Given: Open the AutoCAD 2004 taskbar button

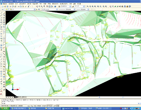Looking at the screenshot, I should (70, 109).
